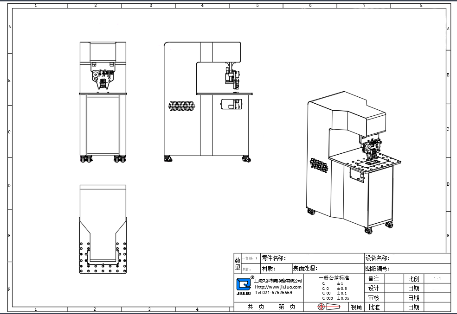Click the Http://www.jiuluo.com website link
The width and height of the screenshot is (457, 314).
(278, 287)
